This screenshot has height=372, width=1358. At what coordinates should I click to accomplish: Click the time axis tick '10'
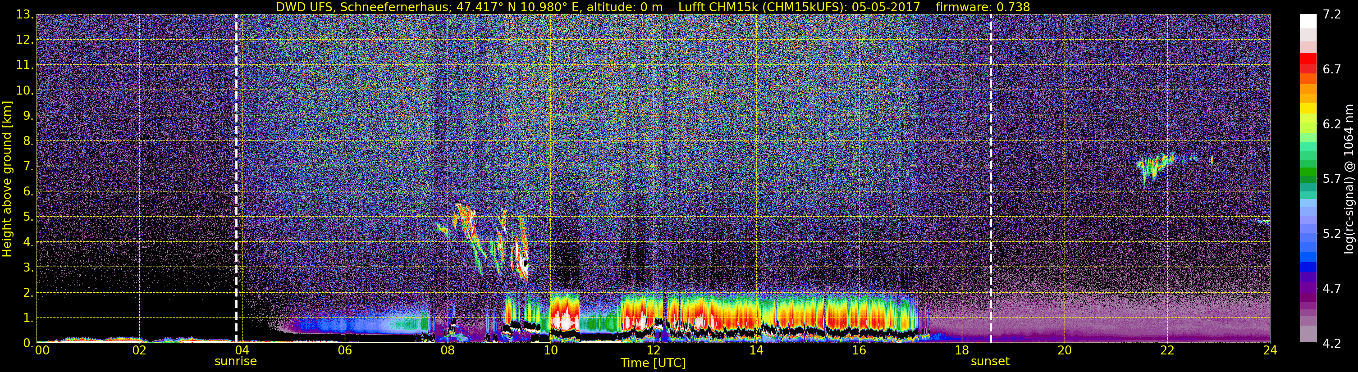click(550, 350)
